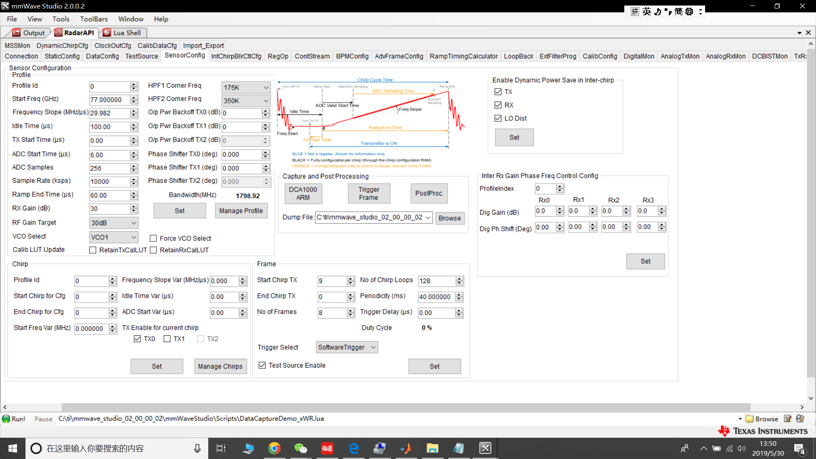Open Windows Start menu
Screen dimensions: 816x459
coord(13,448)
